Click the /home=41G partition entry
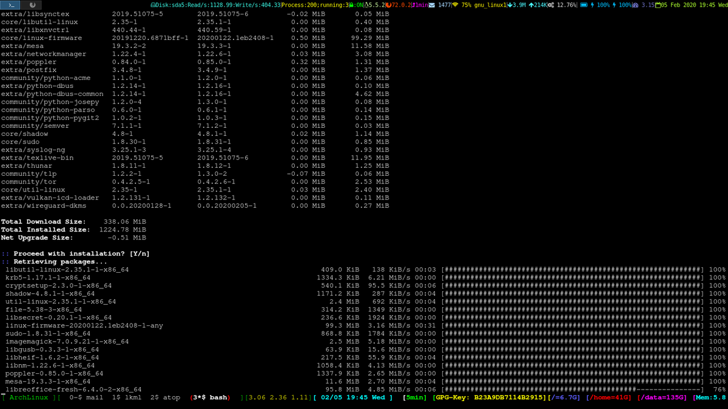Screen dimensions: 728x409 tap(608, 397)
